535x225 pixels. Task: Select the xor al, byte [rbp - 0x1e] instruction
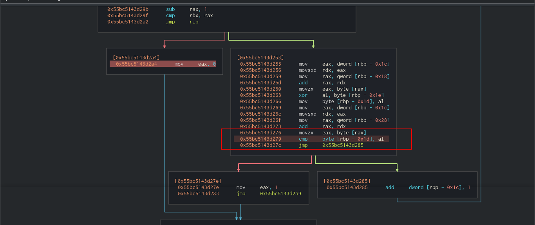(311, 95)
